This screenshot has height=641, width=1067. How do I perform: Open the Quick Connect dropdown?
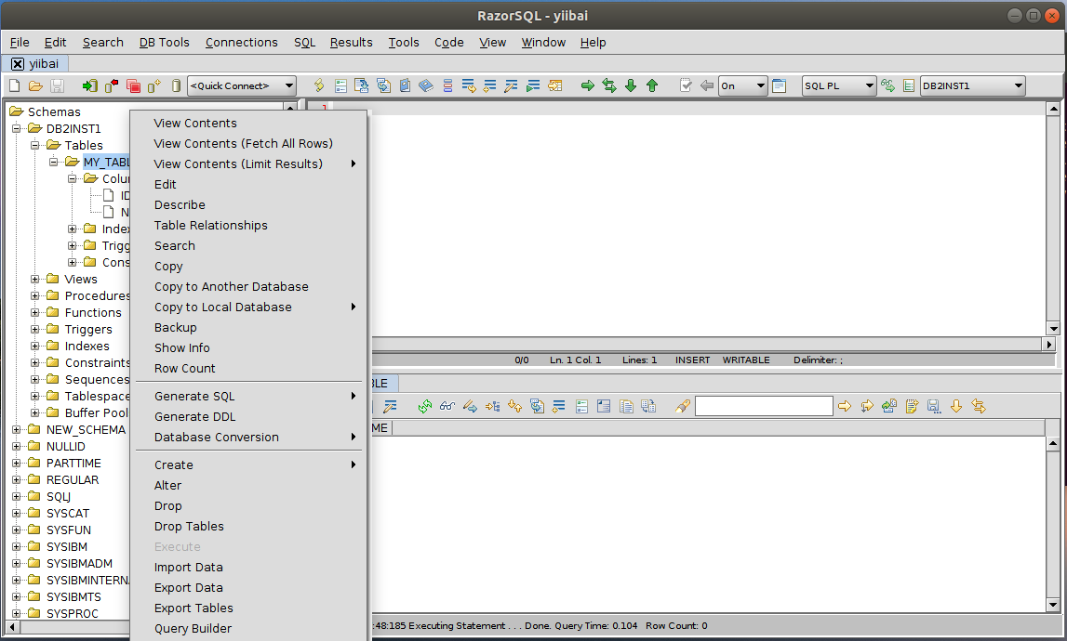click(x=242, y=85)
